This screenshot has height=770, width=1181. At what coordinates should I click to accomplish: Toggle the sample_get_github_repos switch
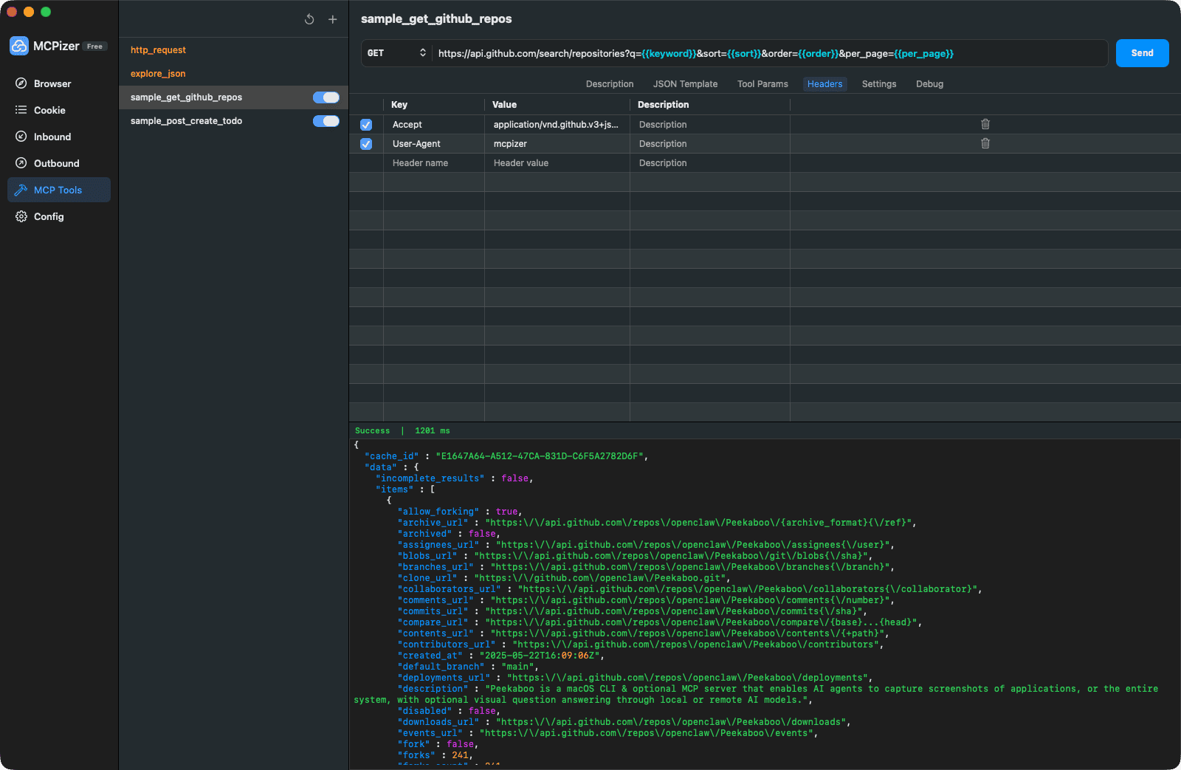[326, 97]
